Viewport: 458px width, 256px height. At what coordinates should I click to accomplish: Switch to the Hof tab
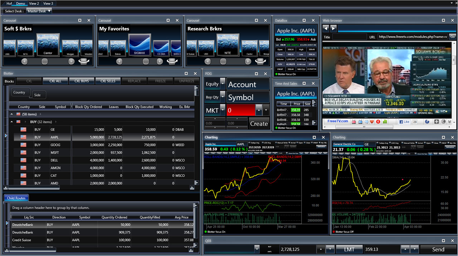(x=9, y=3)
